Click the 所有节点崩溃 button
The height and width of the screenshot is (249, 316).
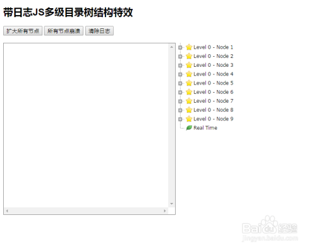click(64, 31)
